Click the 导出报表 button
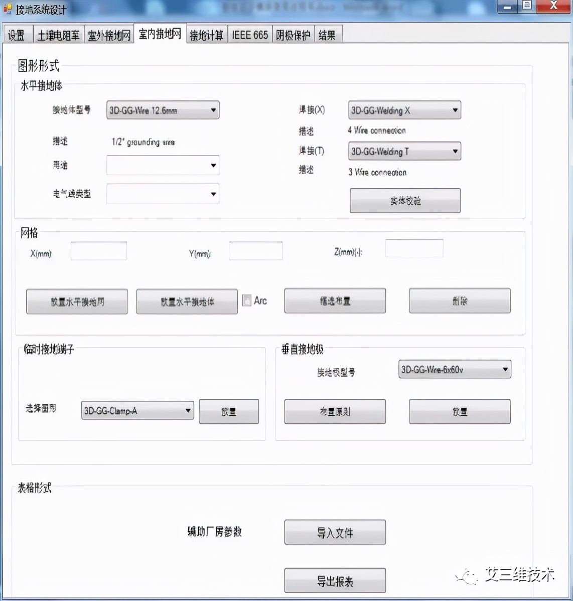Screen dimensions: 573x601 335,580
